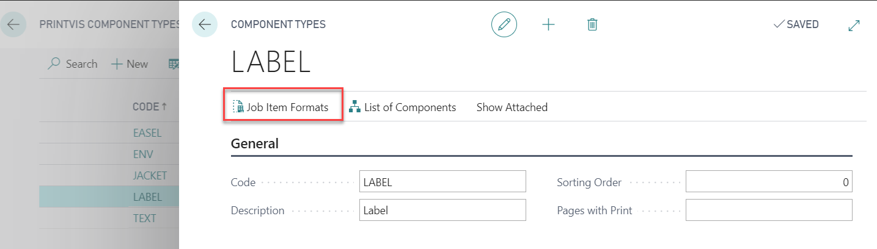The height and width of the screenshot is (249, 877).
Task: Delete record using the trash icon
Action: [592, 24]
